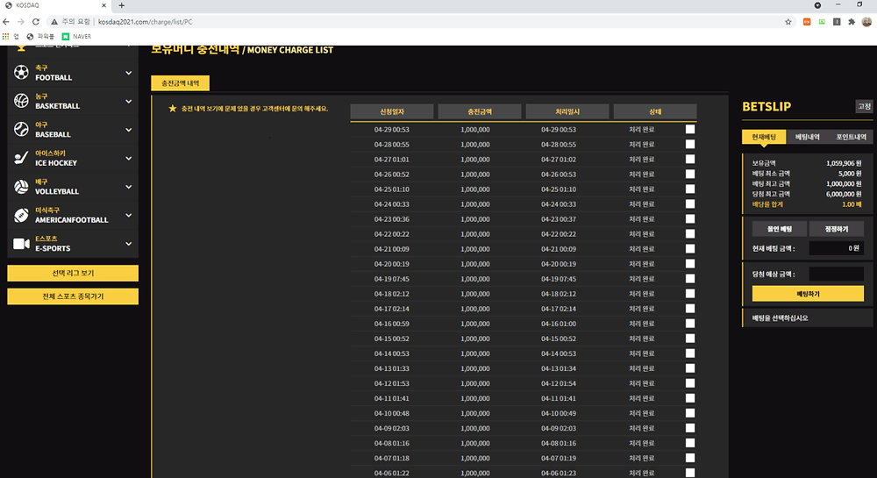Open the NAVER bookmark

coord(76,36)
